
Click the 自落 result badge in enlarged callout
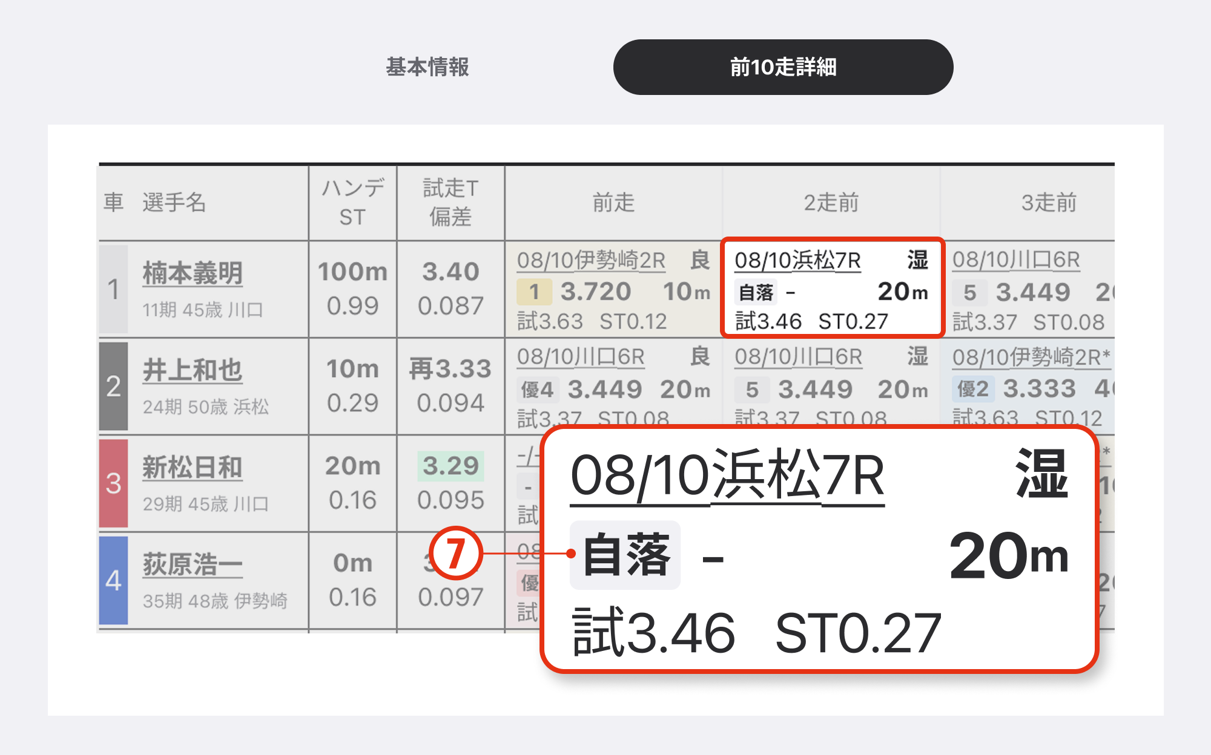tap(625, 555)
